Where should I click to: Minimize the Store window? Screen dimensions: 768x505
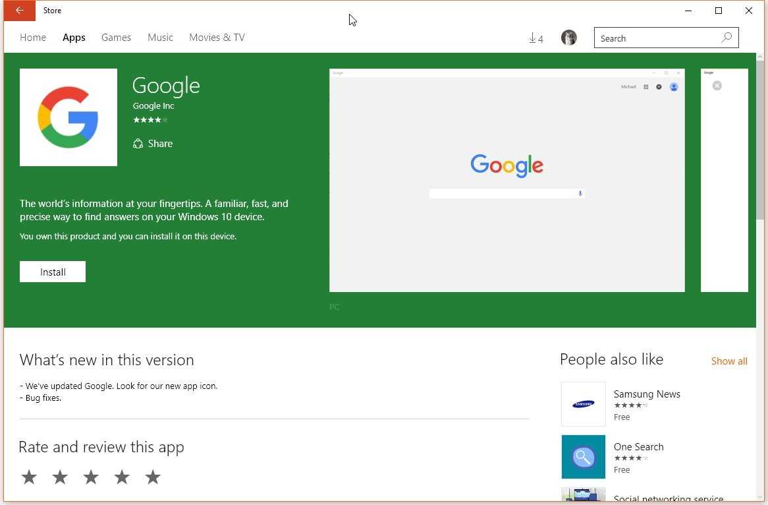coord(688,11)
